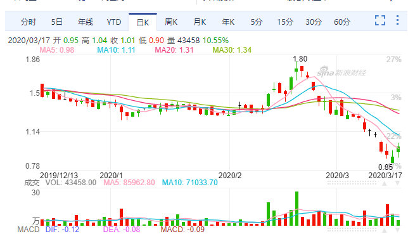The image size is (408, 234).
Task: Click the MACD panel label
Action: pos(28,230)
